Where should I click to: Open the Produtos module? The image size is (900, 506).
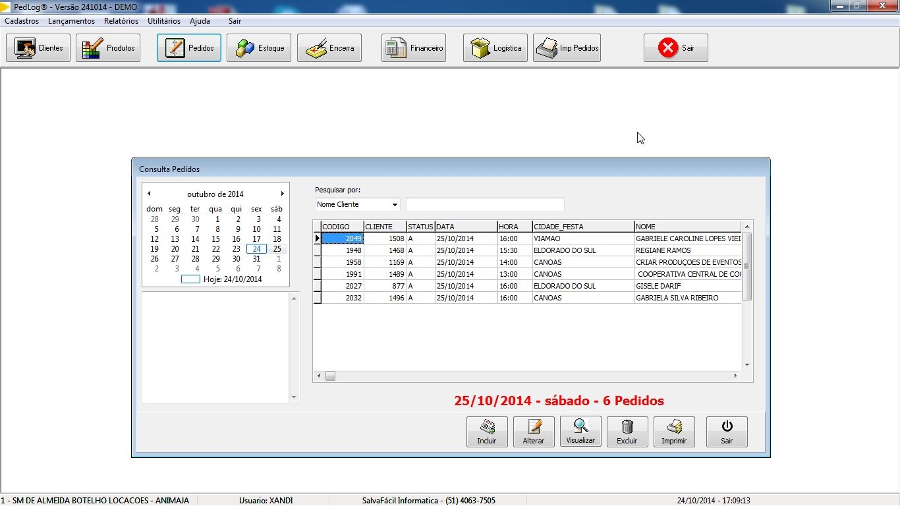click(x=108, y=48)
